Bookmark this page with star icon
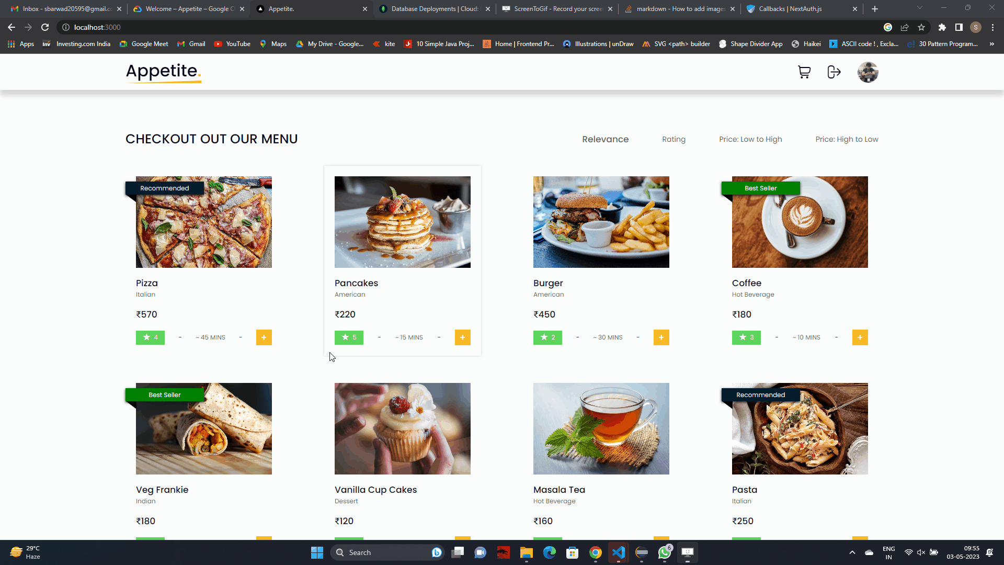This screenshot has width=1004, height=565. point(921,27)
